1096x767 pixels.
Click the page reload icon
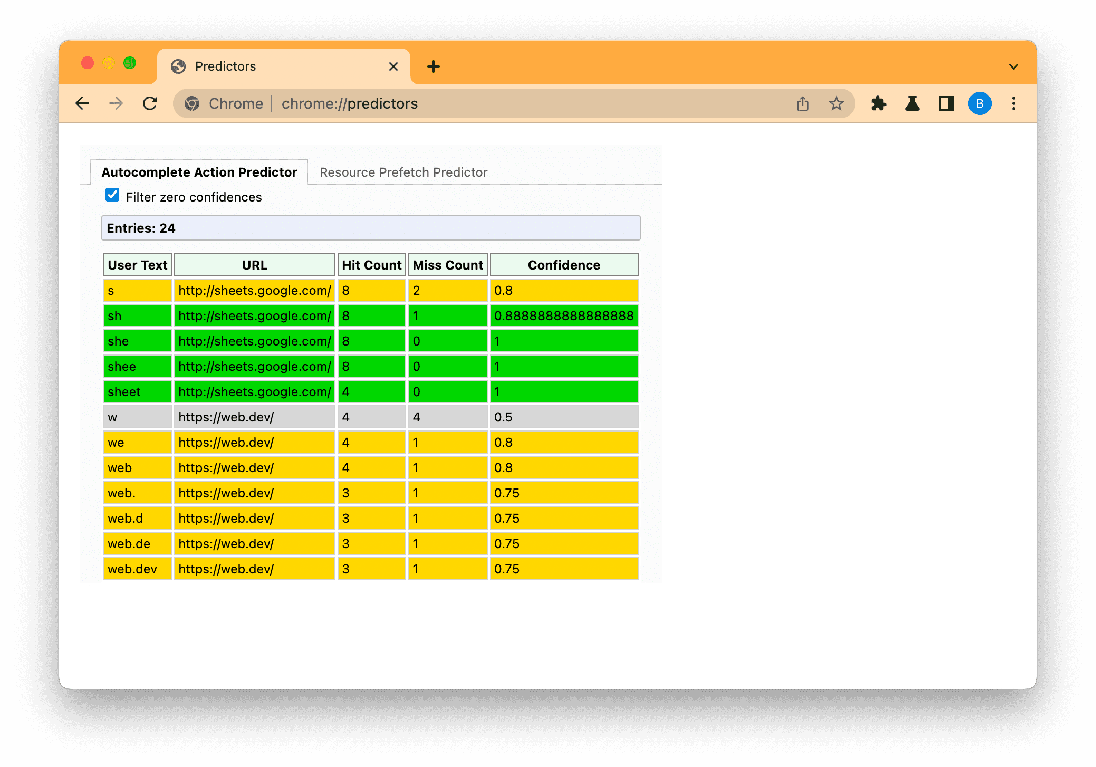pyautogui.click(x=150, y=104)
